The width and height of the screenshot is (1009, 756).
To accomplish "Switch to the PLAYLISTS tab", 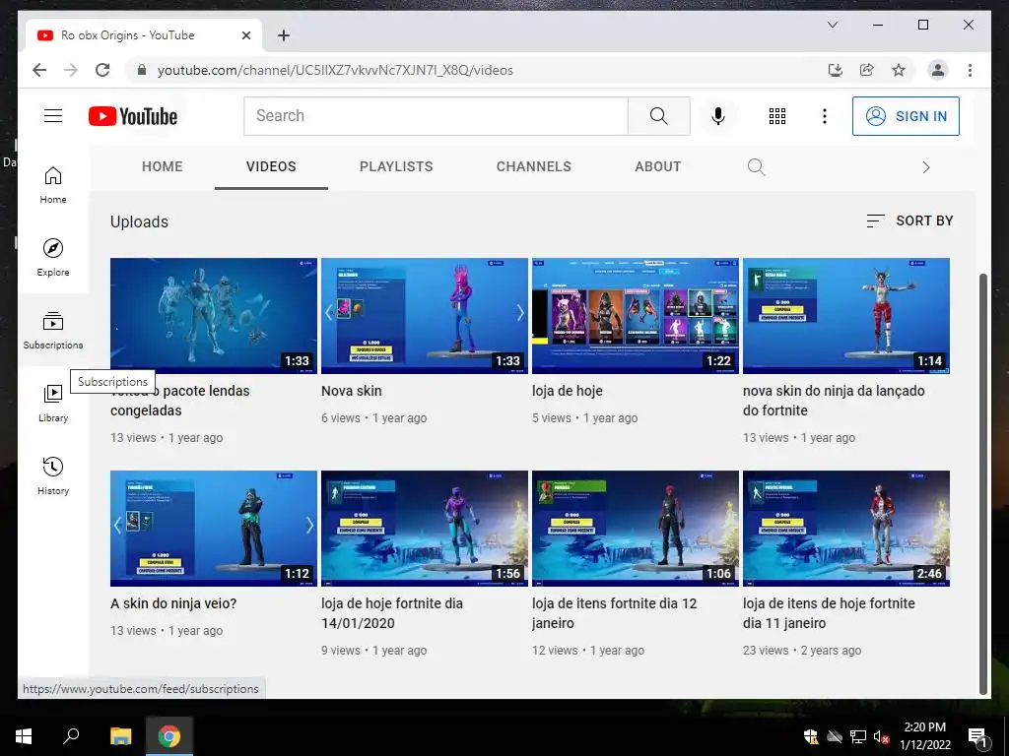I will [x=396, y=166].
